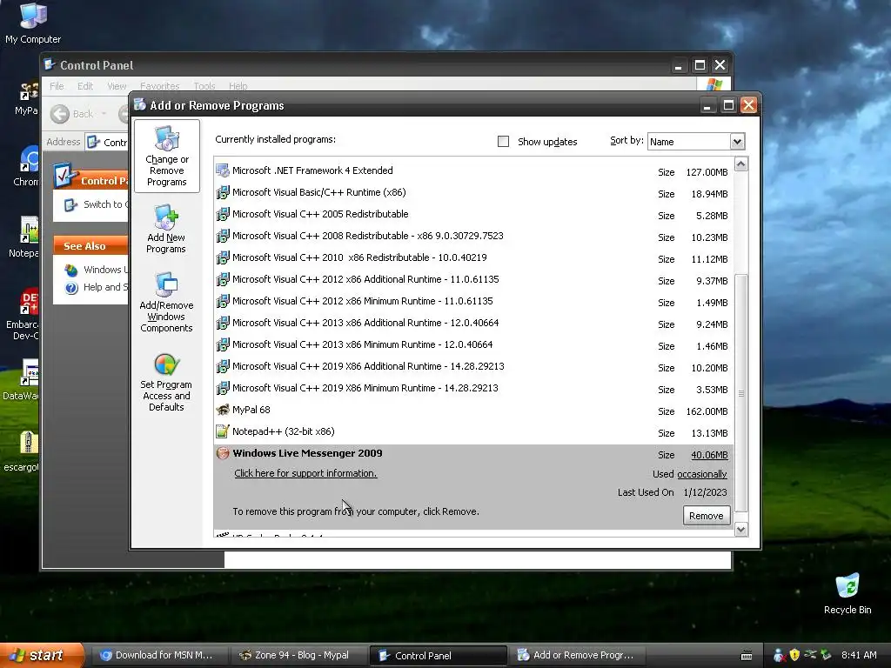The height and width of the screenshot is (668, 891).
Task: Select Visual C++ 2010 x86 Redistributable row
Action: coord(474,257)
